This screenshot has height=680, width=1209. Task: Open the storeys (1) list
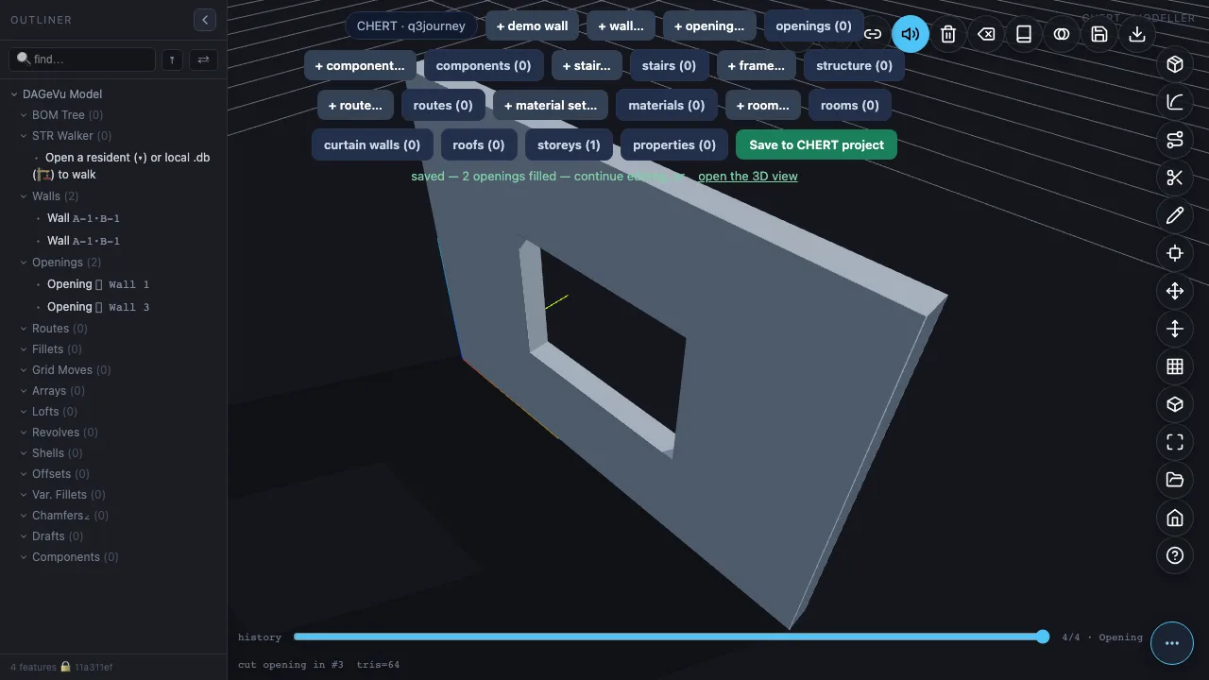[569, 145]
